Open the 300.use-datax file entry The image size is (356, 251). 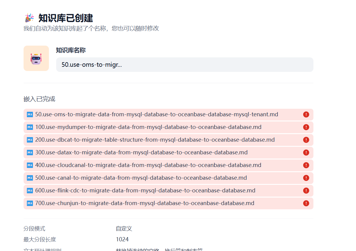[141, 153]
